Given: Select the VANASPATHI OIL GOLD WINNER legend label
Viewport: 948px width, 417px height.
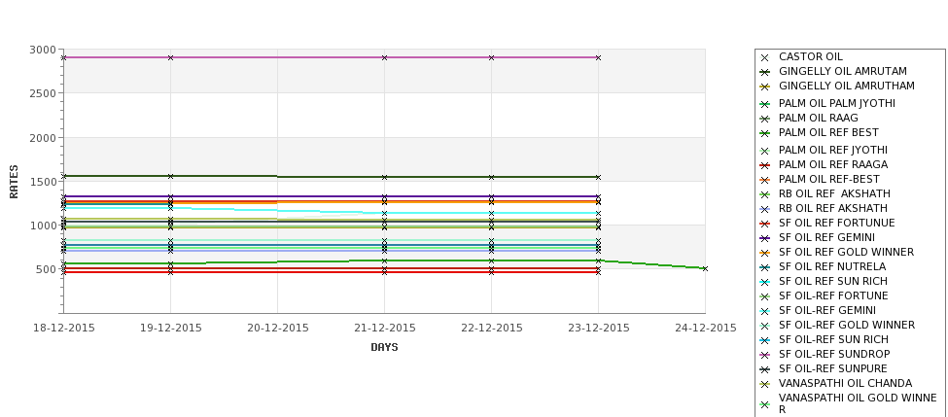Looking at the screenshot, I should tap(858, 403).
